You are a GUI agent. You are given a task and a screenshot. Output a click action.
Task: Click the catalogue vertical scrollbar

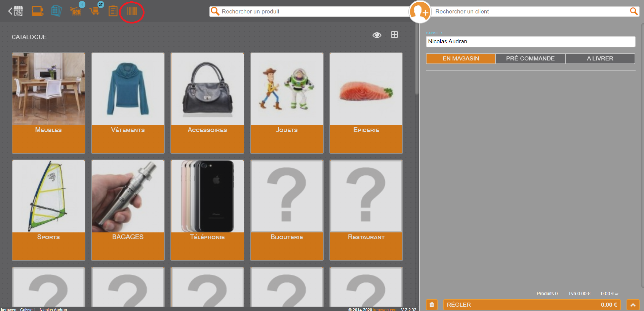click(x=417, y=59)
